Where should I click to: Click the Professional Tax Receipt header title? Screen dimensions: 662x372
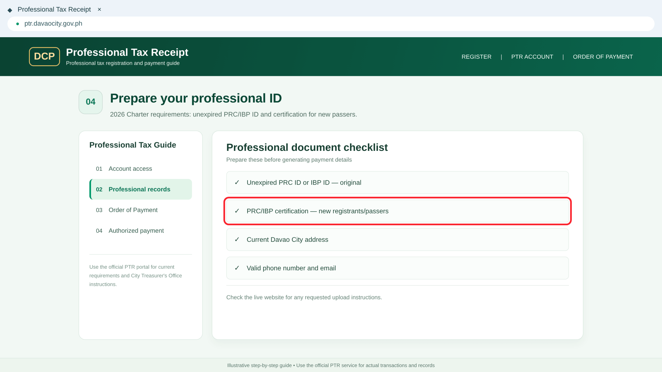[x=127, y=52]
